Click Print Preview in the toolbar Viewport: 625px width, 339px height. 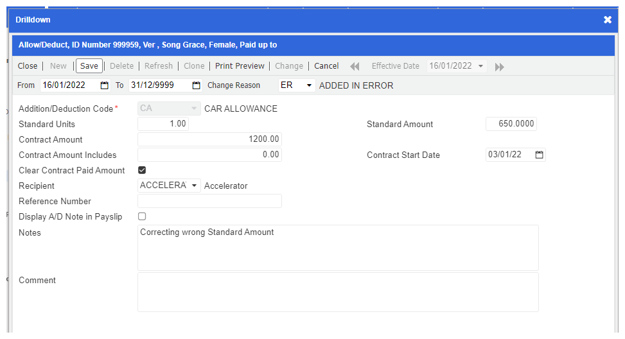click(240, 66)
